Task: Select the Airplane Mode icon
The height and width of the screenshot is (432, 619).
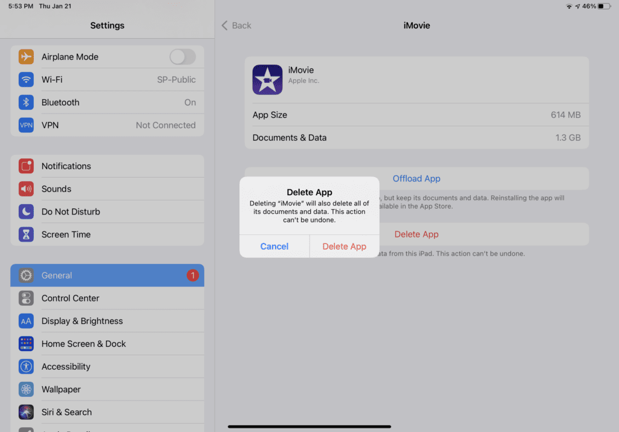Action: pyautogui.click(x=27, y=56)
